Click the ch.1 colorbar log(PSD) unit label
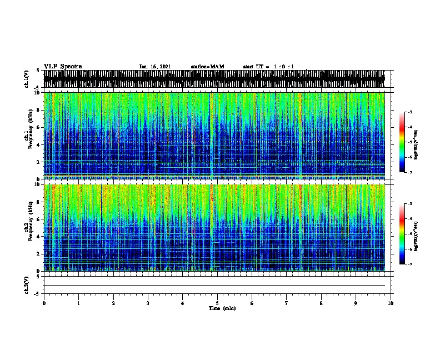The width and height of the screenshot is (440, 340). [x=416, y=144]
